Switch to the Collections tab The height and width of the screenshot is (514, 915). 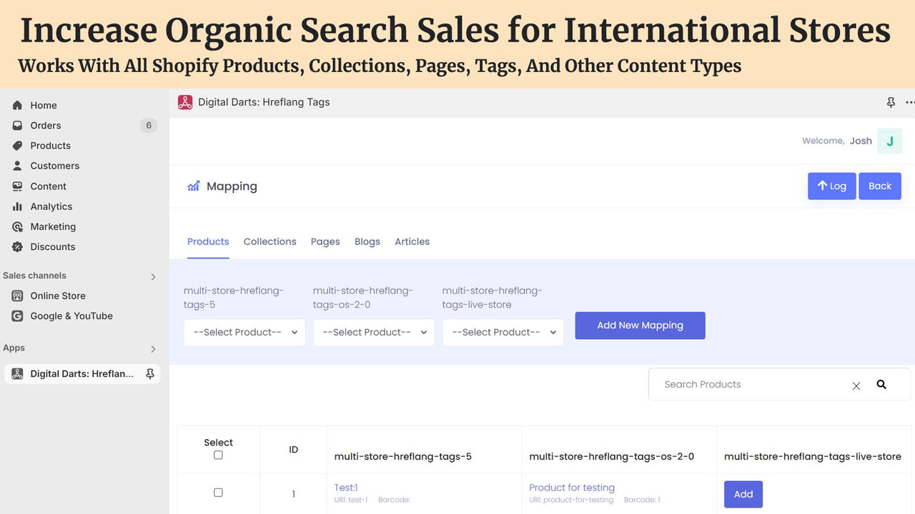269,241
